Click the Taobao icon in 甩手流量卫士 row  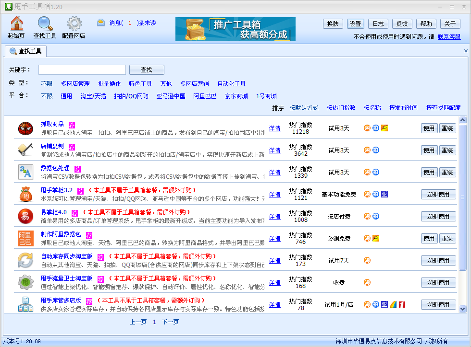coord(367,282)
